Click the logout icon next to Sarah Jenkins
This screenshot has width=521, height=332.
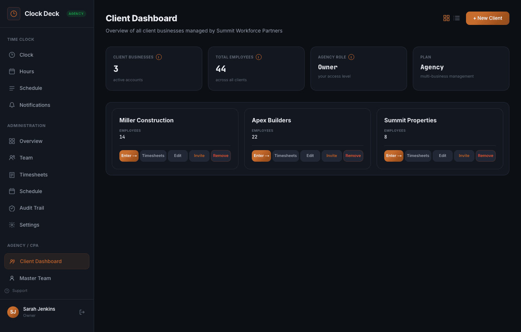click(82, 312)
